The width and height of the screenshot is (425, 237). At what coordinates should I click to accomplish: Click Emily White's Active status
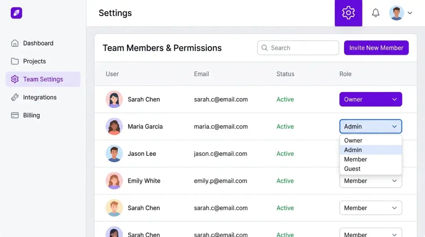point(285,181)
